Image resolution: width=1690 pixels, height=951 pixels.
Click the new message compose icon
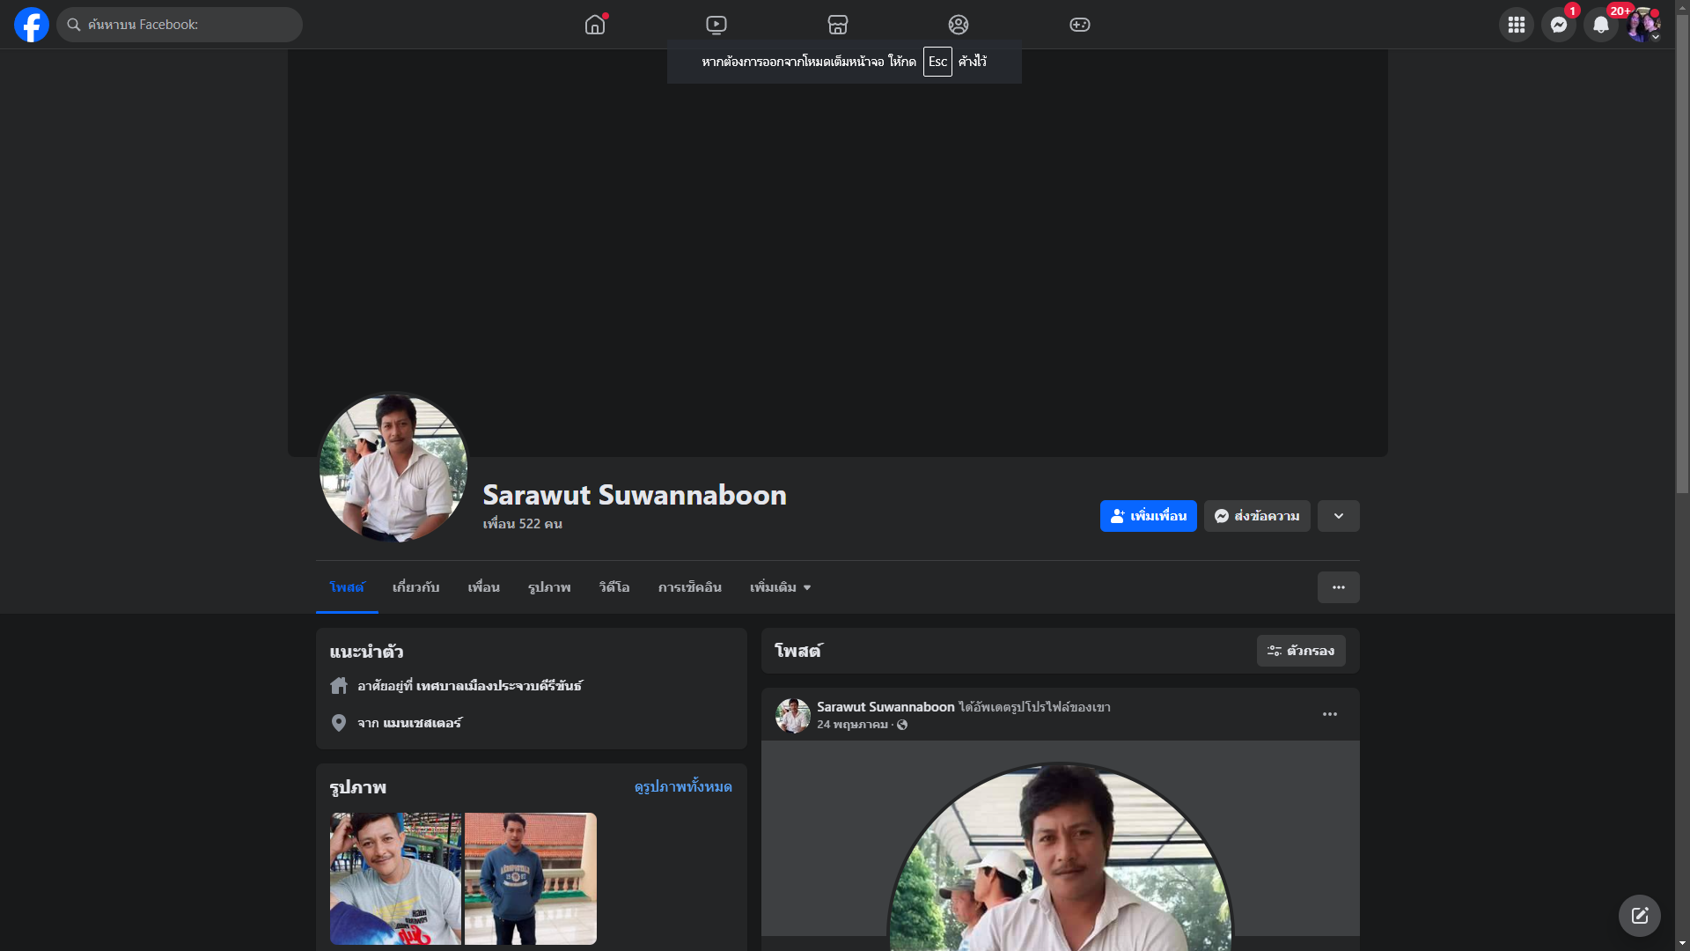pos(1639,916)
